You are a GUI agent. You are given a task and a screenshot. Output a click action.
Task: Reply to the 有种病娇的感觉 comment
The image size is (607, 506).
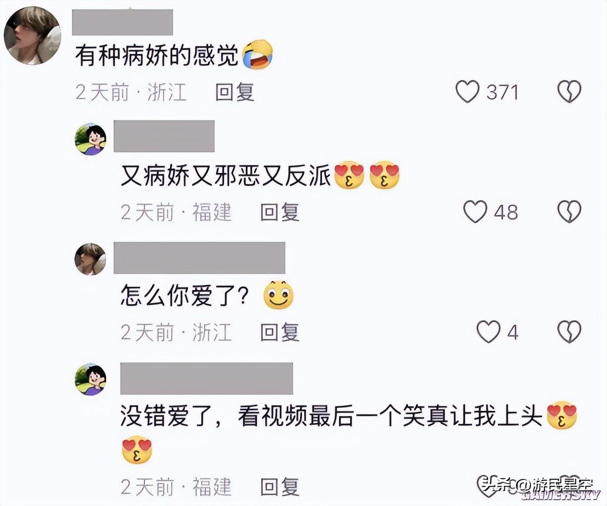click(x=235, y=92)
